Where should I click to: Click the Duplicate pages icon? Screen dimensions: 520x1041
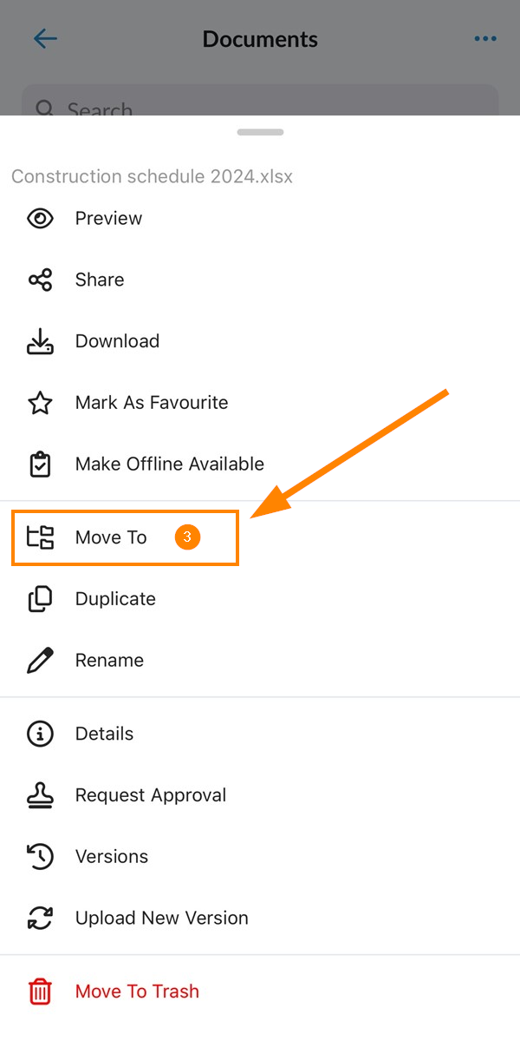[x=40, y=599]
